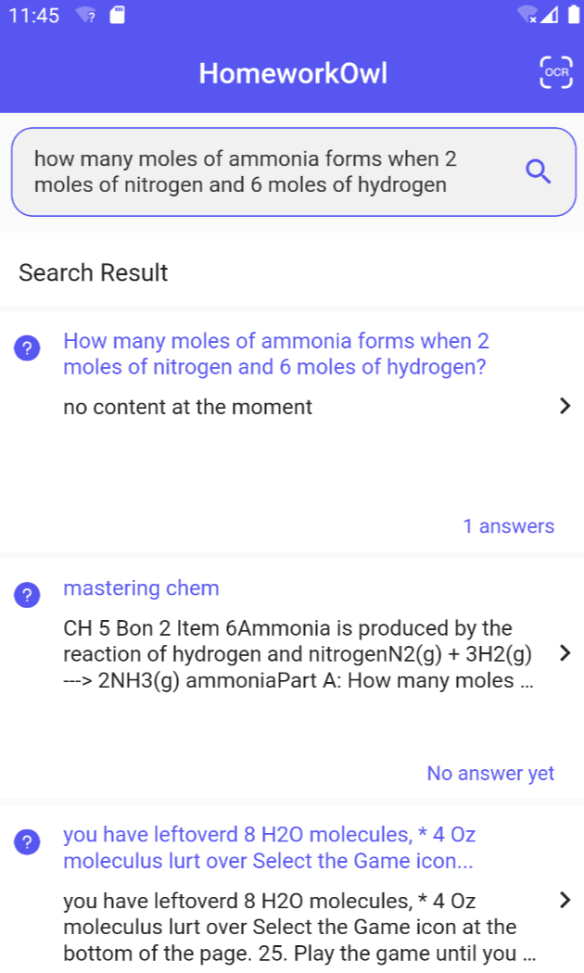This screenshot has width=584, height=973.
Task: Tap the battery icon in status bar
Action: (x=571, y=16)
